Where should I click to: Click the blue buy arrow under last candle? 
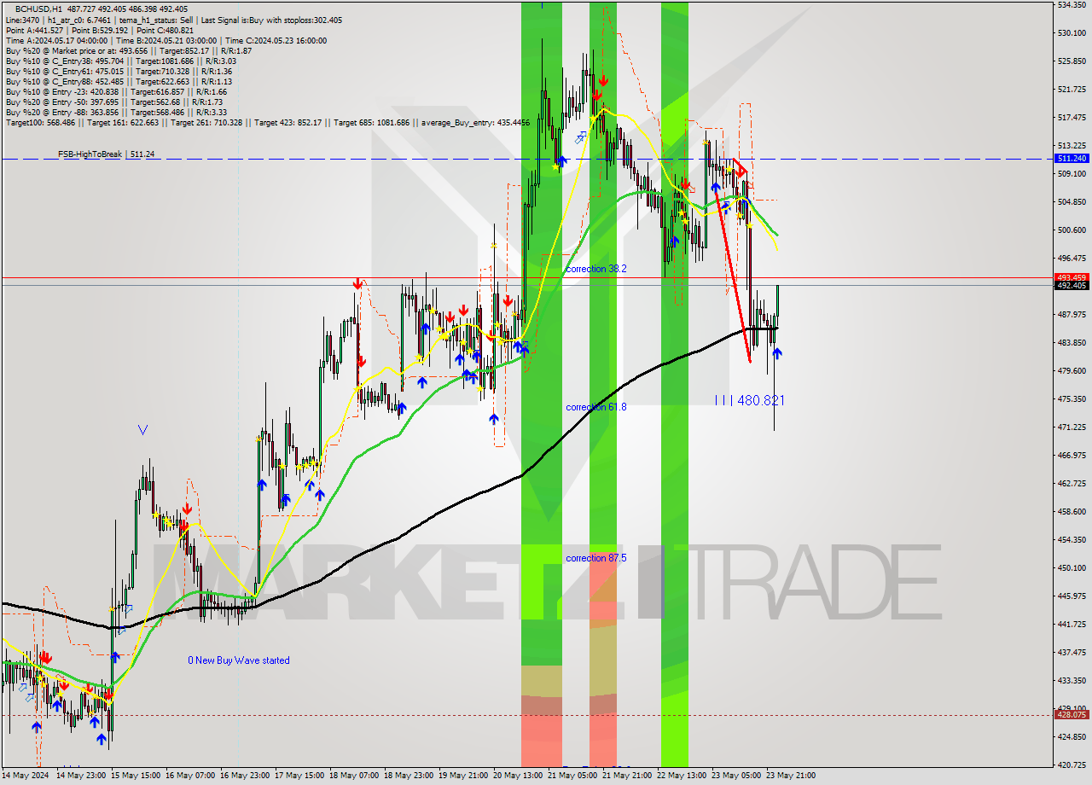click(777, 353)
